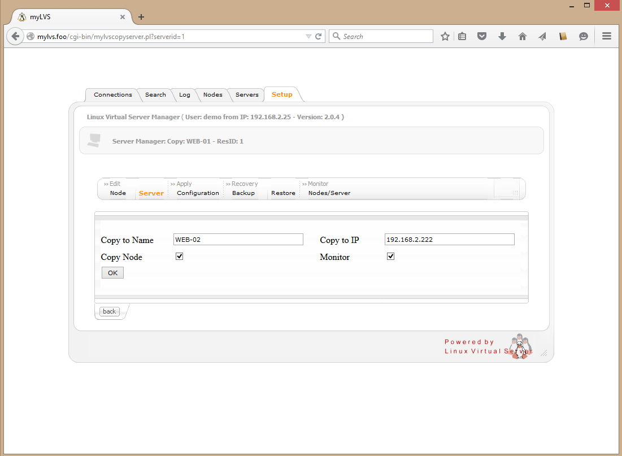Screen dimensions: 622x456
Task: Save page to Pocket icon
Action: coord(482,36)
